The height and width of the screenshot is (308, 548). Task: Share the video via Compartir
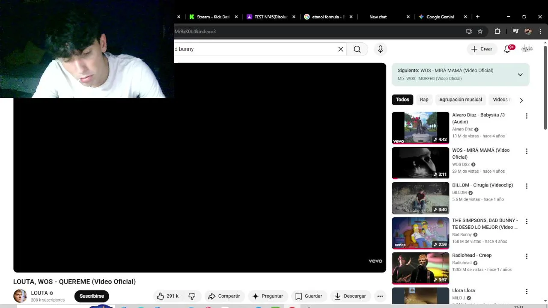click(x=224, y=296)
